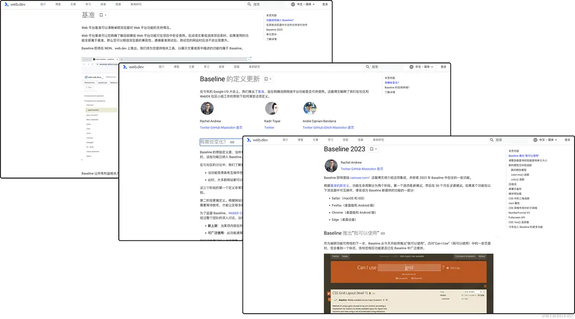The height and width of the screenshot is (319, 575).
Task: Open the web.dev logo in the Baseline 2023 window
Action: click(258, 140)
